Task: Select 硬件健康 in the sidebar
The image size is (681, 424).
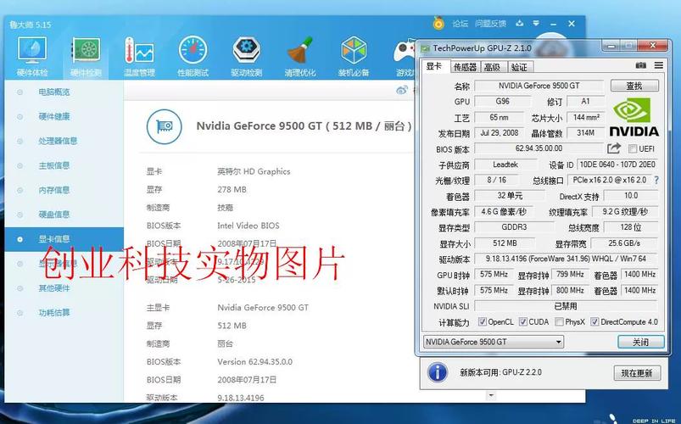Action: 54,116
